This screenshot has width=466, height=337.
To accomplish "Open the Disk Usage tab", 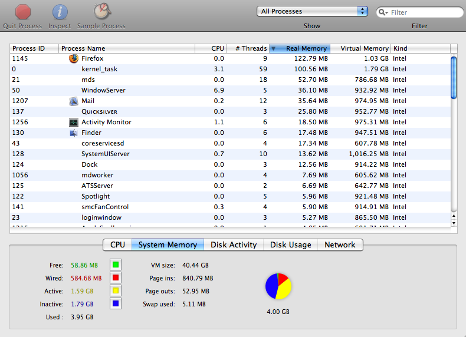I will (x=291, y=245).
